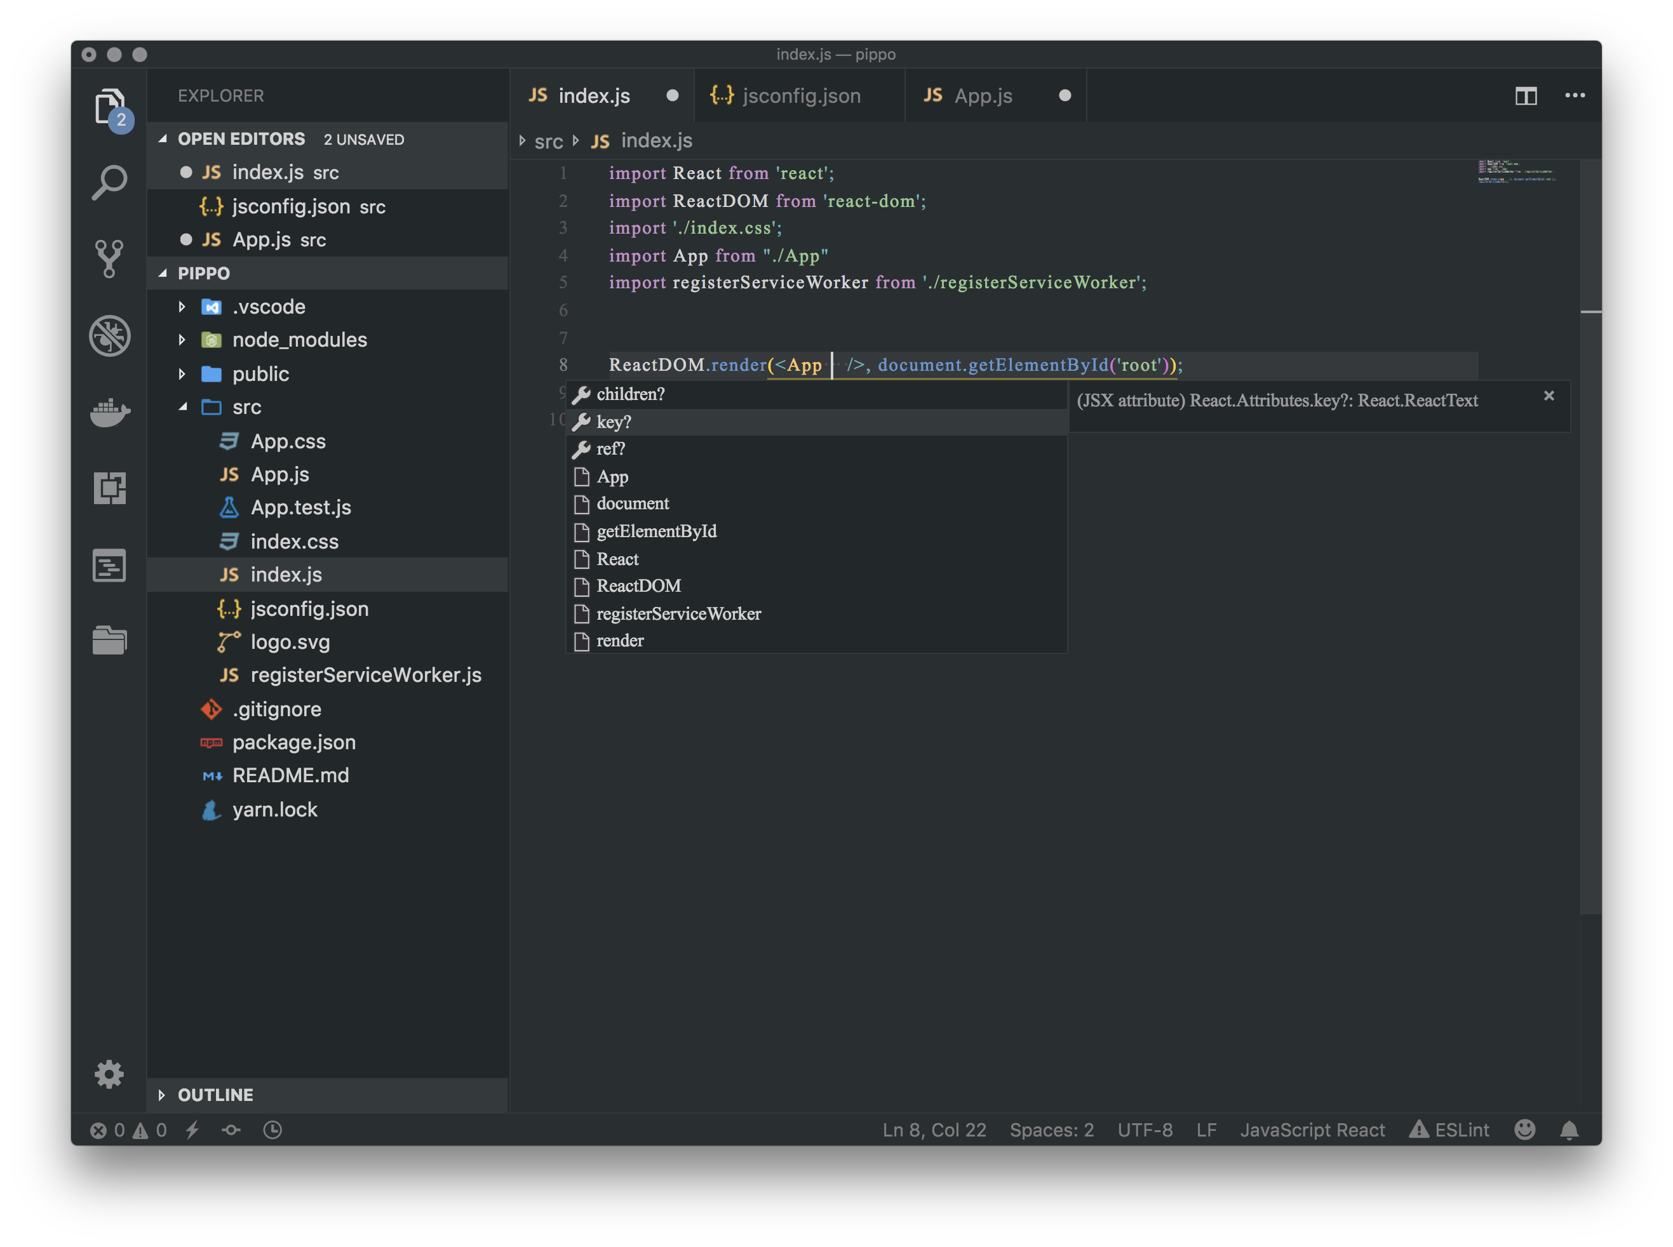Select the ref? suggestion
Image resolution: width=1673 pixels, height=1247 pixels.
tap(610, 449)
